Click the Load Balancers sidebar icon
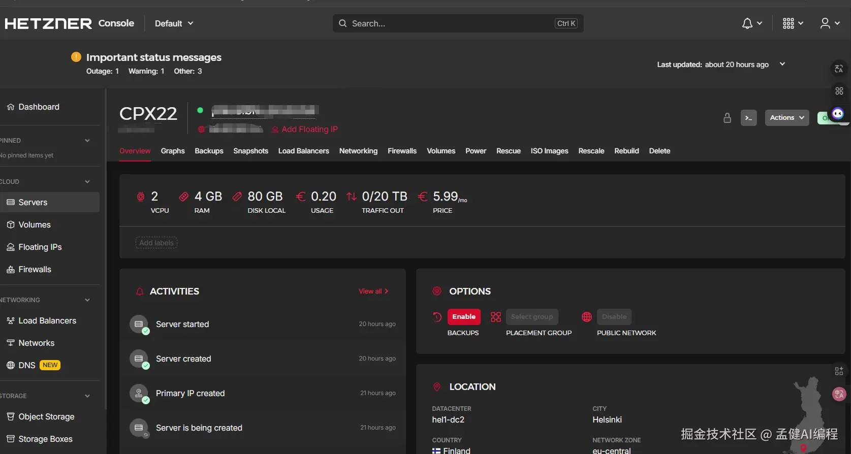Screen dimensions: 851x454 point(11,320)
